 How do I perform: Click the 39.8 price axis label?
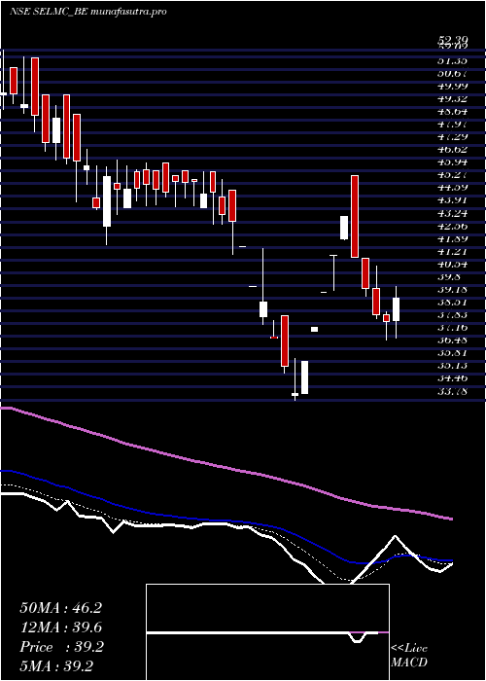(x=449, y=277)
